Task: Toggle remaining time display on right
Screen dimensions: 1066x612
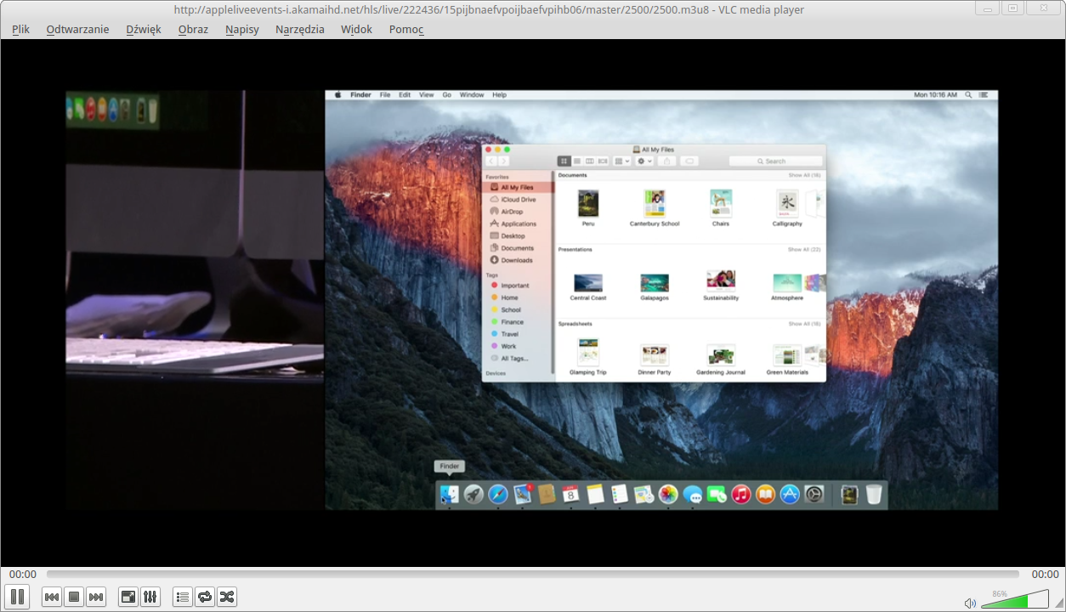Action: (x=1044, y=575)
